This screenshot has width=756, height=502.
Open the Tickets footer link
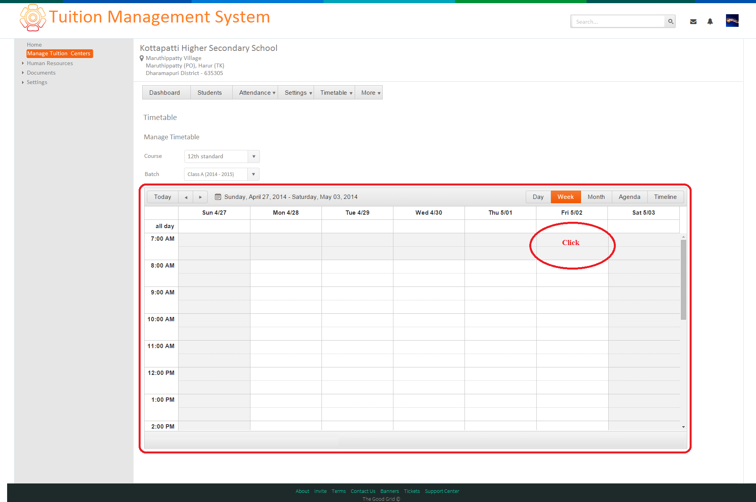[x=412, y=491]
